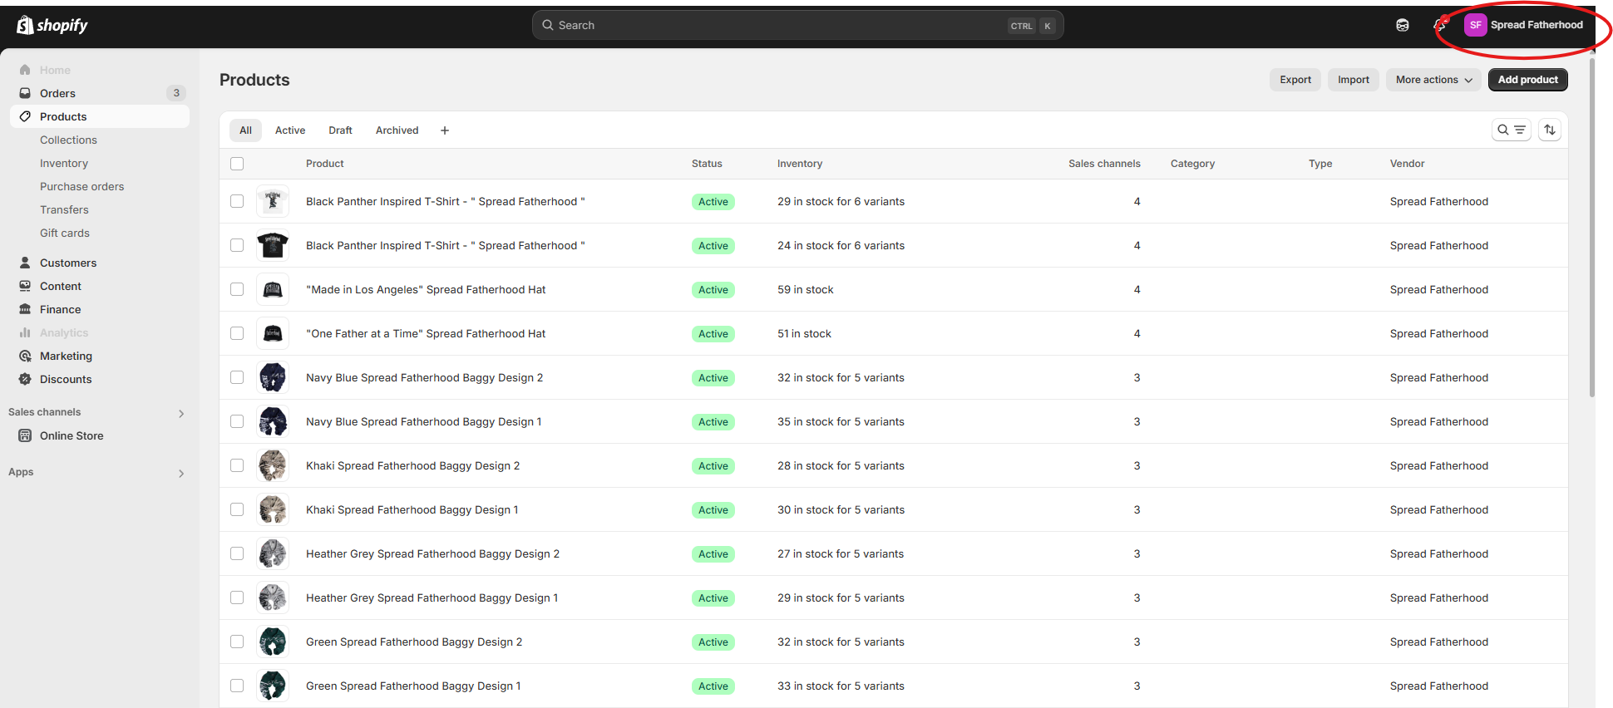Image resolution: width=1613 pixels, height=708 pixels.
Task: Check Navy Blue Baggy Design 2 row
Action: 237,377
